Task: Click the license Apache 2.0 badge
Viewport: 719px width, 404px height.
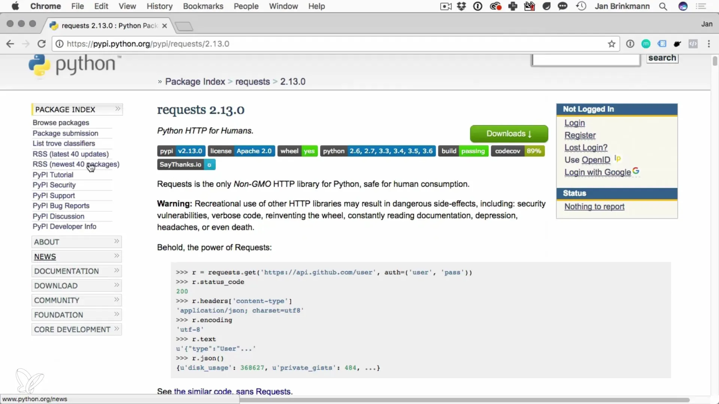Action: coord(241,151)
